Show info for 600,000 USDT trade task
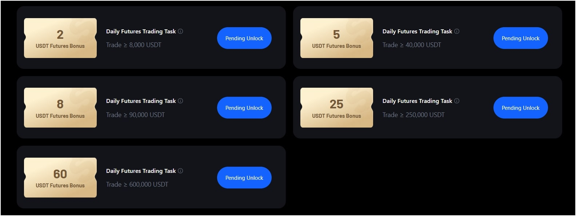The width and height of the screenshot is (576, 216). 180,171
